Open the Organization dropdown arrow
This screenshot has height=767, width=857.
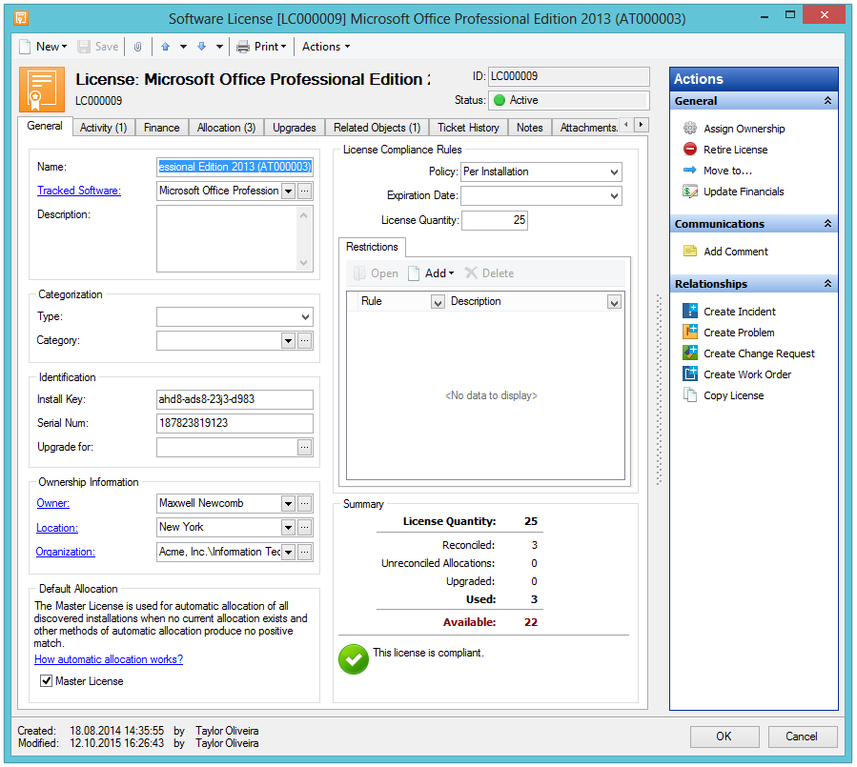coord(288,552)
